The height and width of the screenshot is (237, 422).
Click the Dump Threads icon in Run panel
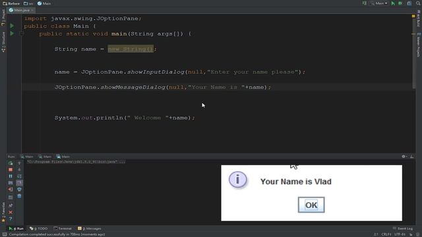(x=11, y=183)
